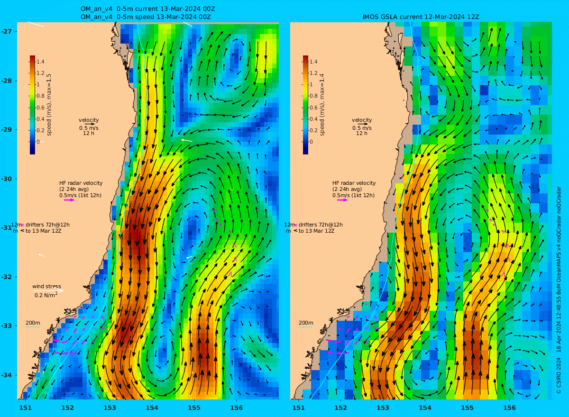Click the '152' longitude label under the right panel

coord(341,408)
